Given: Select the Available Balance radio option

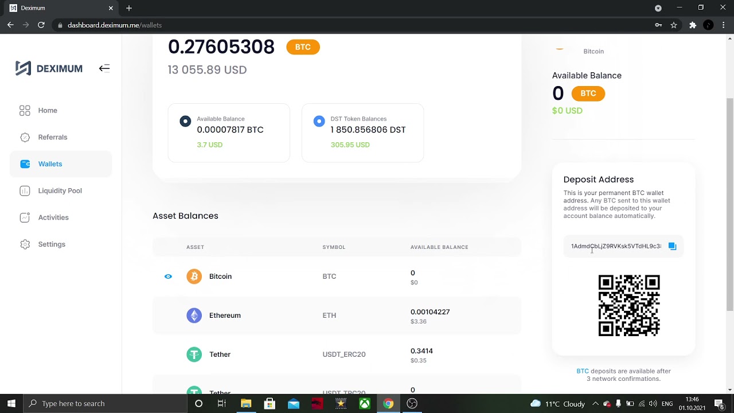Looking at the screenshot, I should point(185,121).
